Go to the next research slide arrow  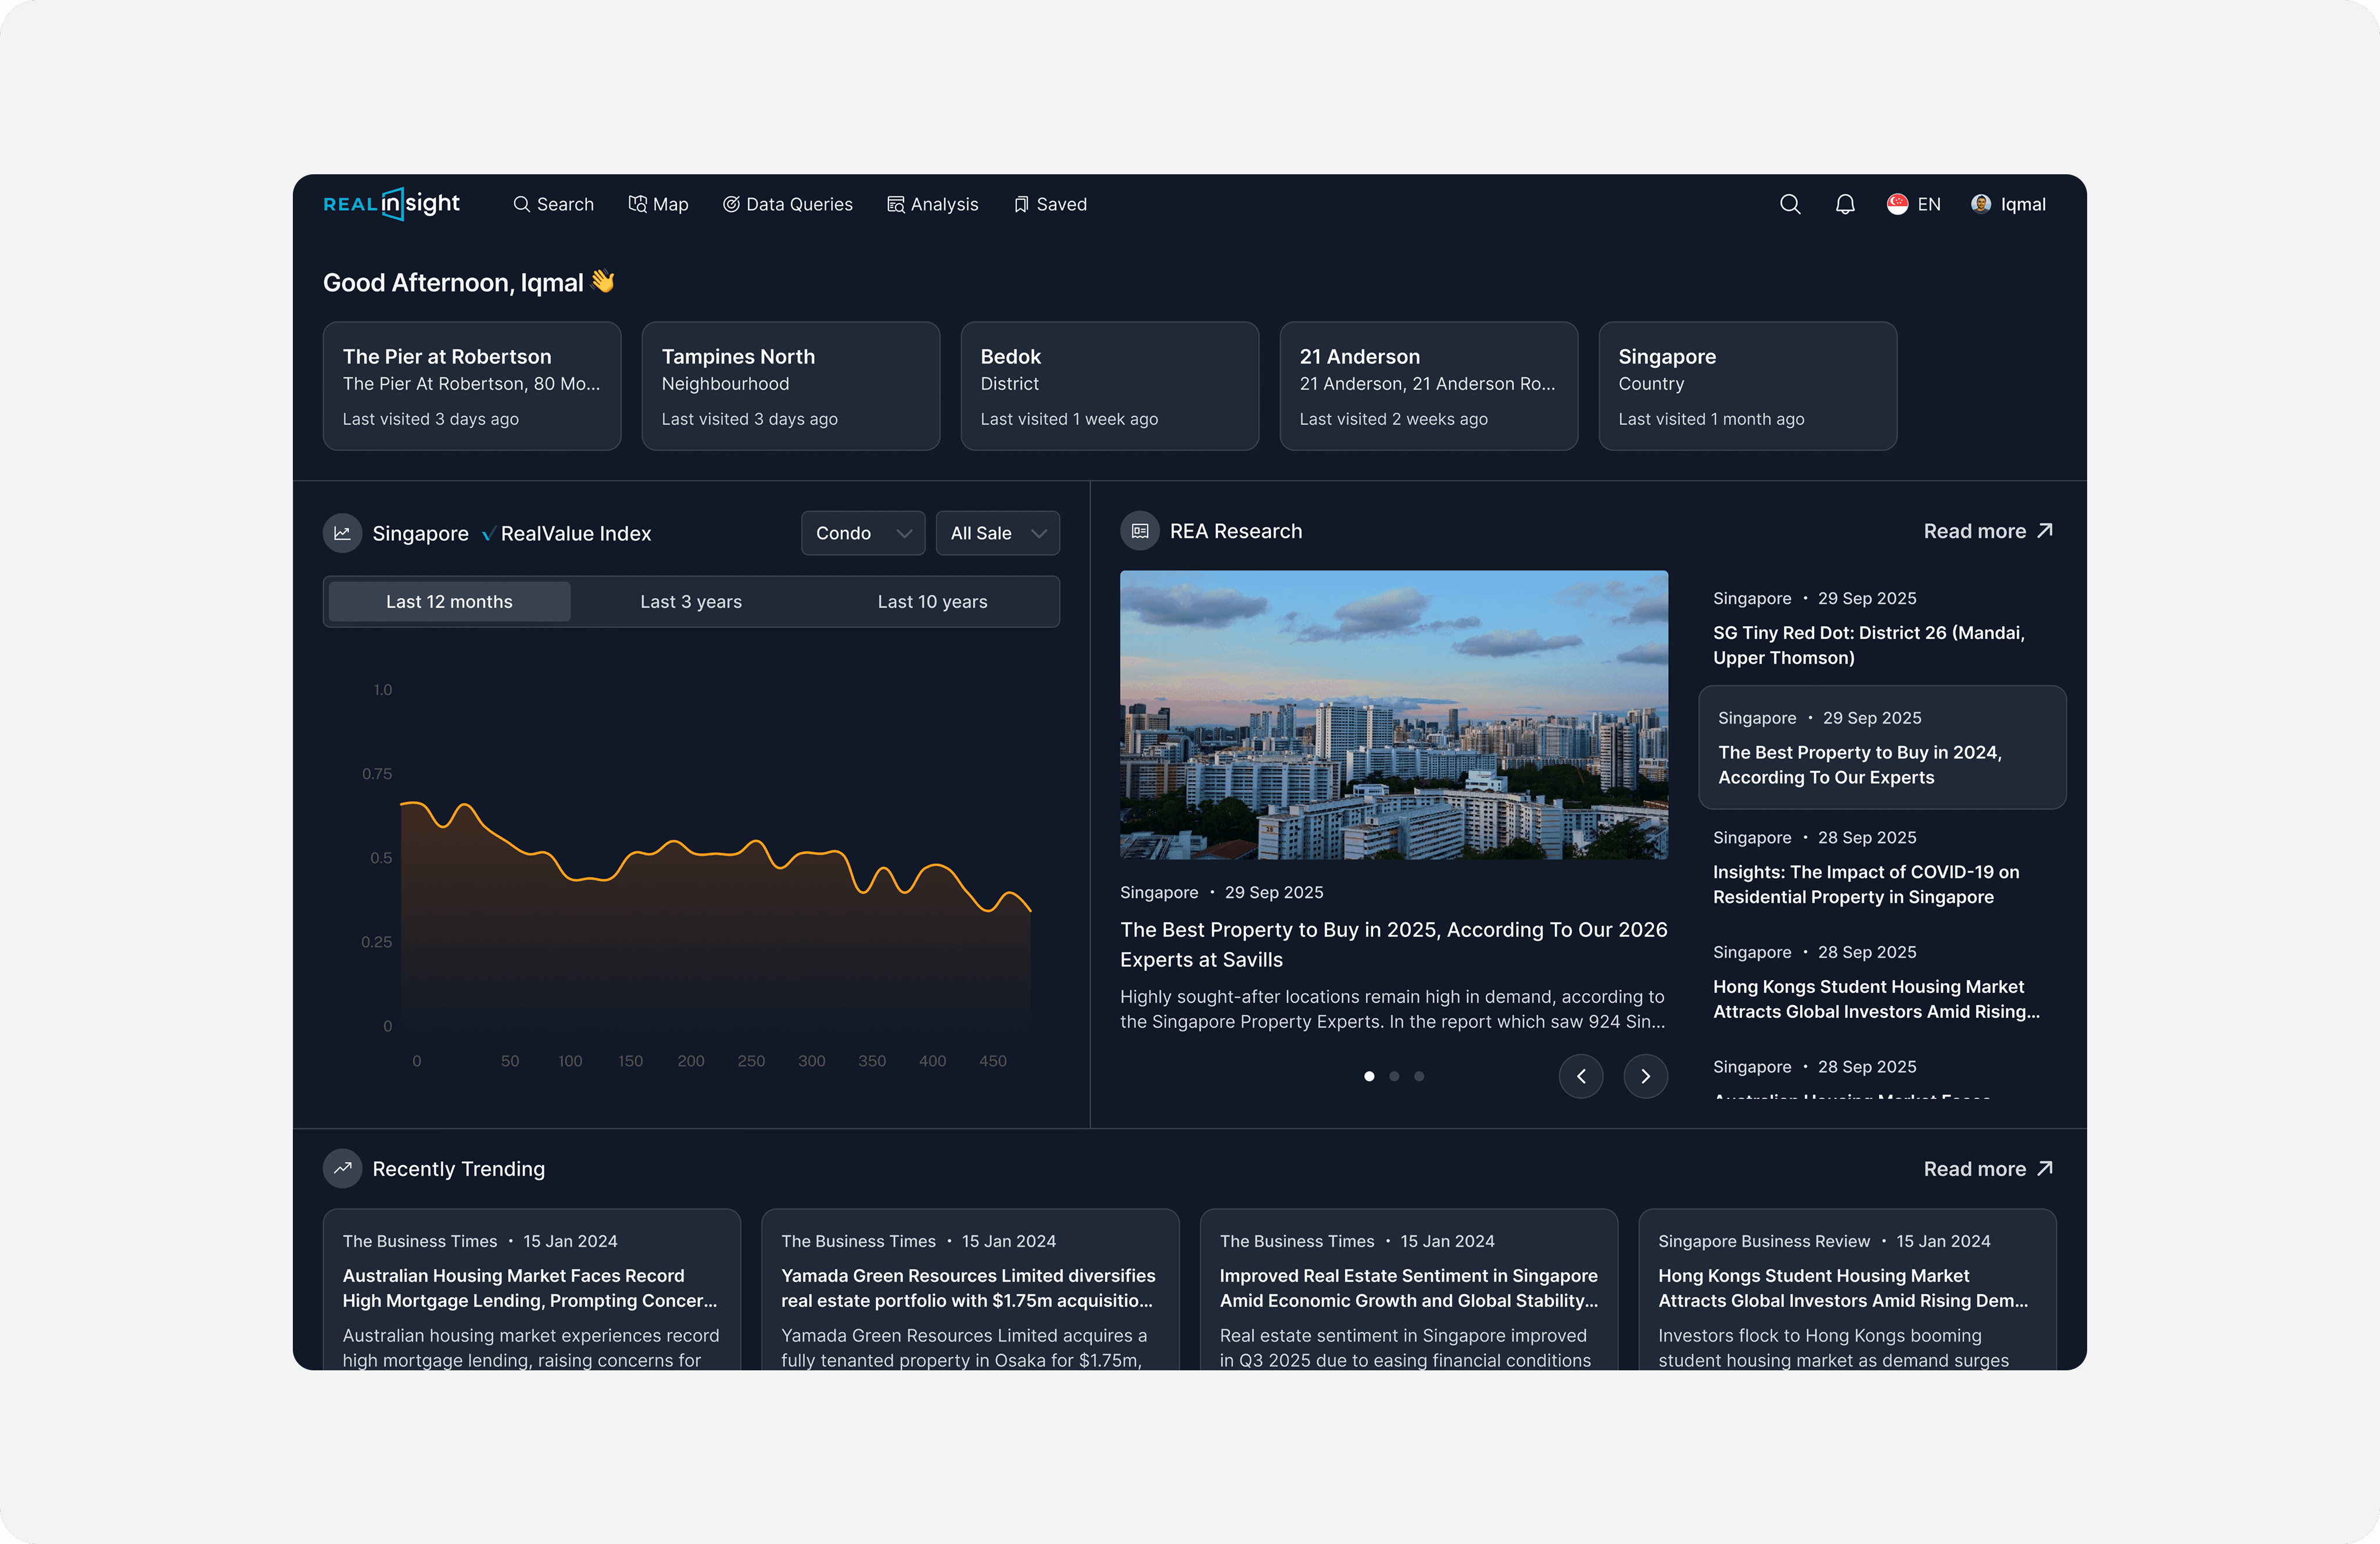tap(1645, 1076)
